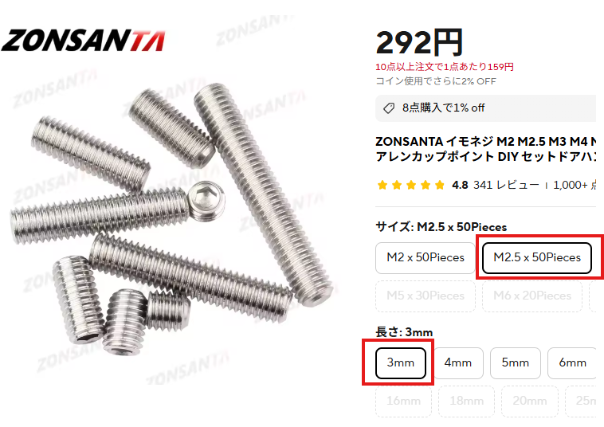Click the yellow star rating icons
Image resolution: width=604 pixels, height=427 pixels.
coord(410,185)
